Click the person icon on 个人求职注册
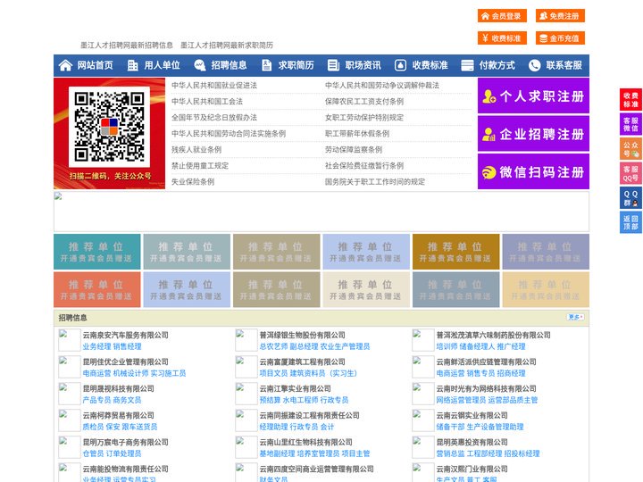 click(489, 96)
